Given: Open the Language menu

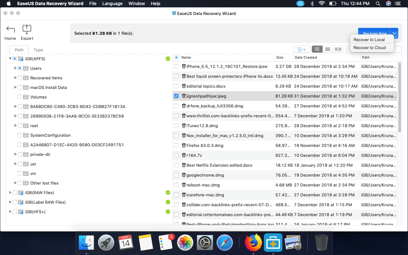Looking at the screenshot, I should (x=112, y=4).
